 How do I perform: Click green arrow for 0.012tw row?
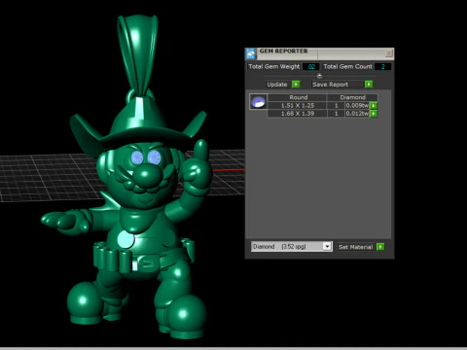[374, 114]
